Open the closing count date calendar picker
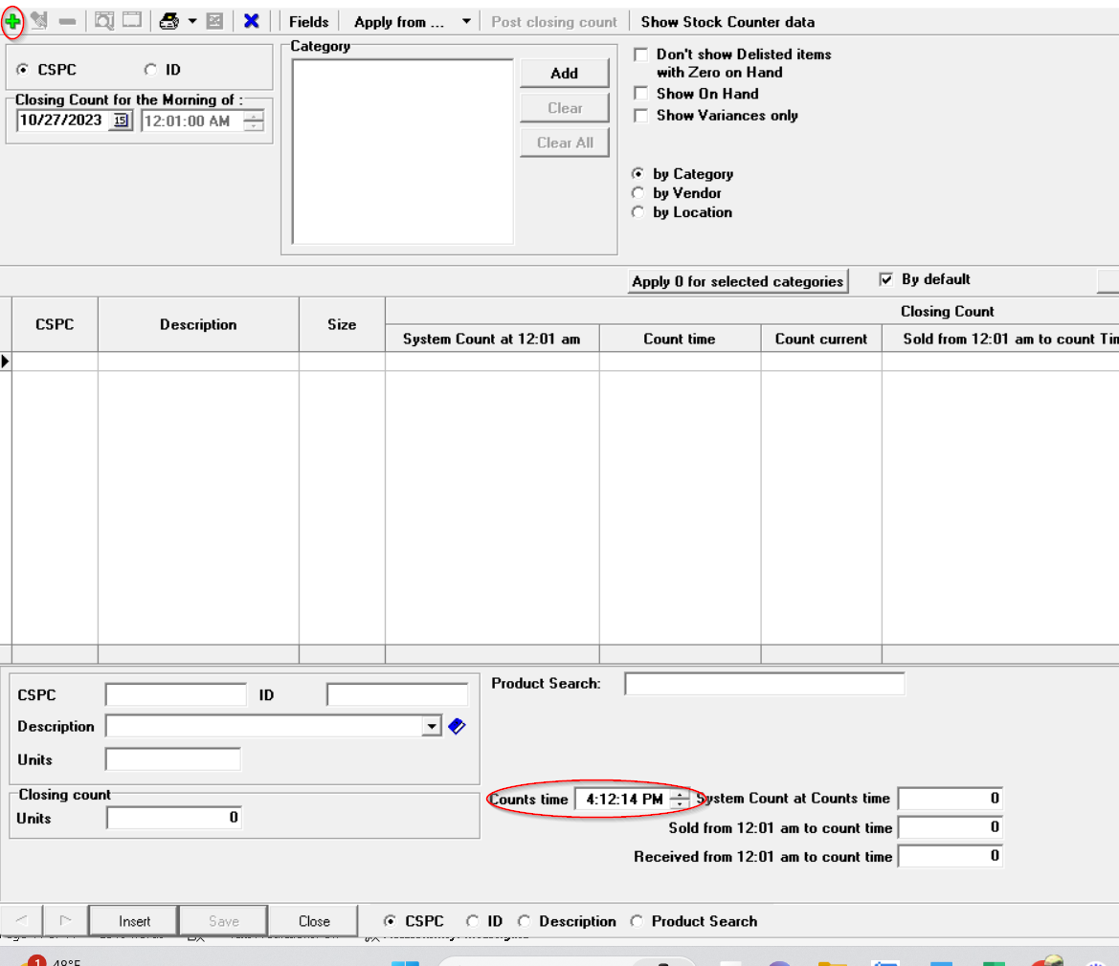 pos(122,121)
